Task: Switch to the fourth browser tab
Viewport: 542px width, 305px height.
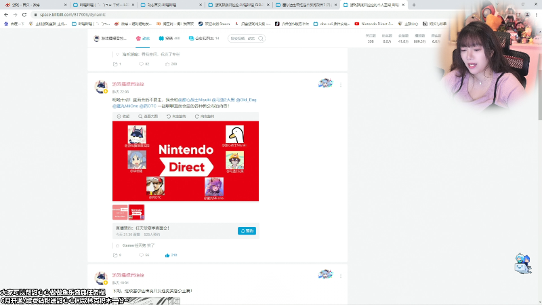Action: point(238,5)
